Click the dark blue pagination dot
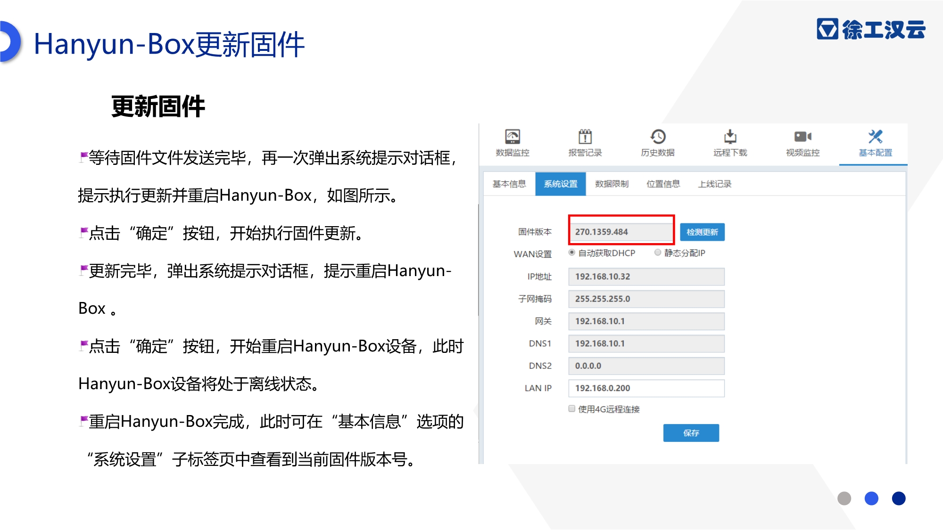This screenshot has height=530, width=943. (899, 498)
